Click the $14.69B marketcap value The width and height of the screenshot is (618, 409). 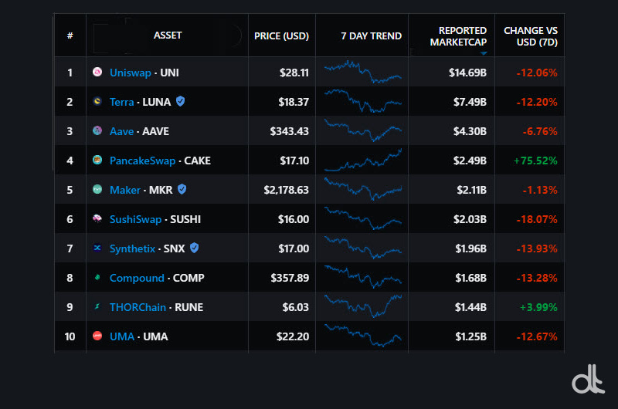[x=468, y=73]
